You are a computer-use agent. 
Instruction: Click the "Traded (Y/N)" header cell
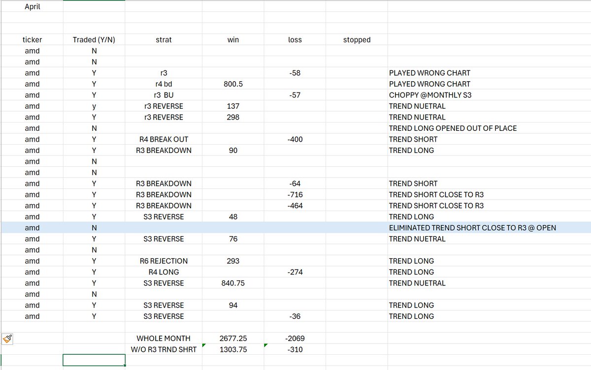(x=94, y=40)
